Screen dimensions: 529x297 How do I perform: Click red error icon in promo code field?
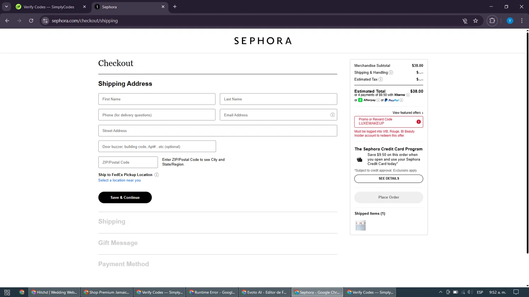click(x=419, y=122)
